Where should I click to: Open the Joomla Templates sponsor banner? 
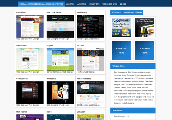(x=144, y=27)
